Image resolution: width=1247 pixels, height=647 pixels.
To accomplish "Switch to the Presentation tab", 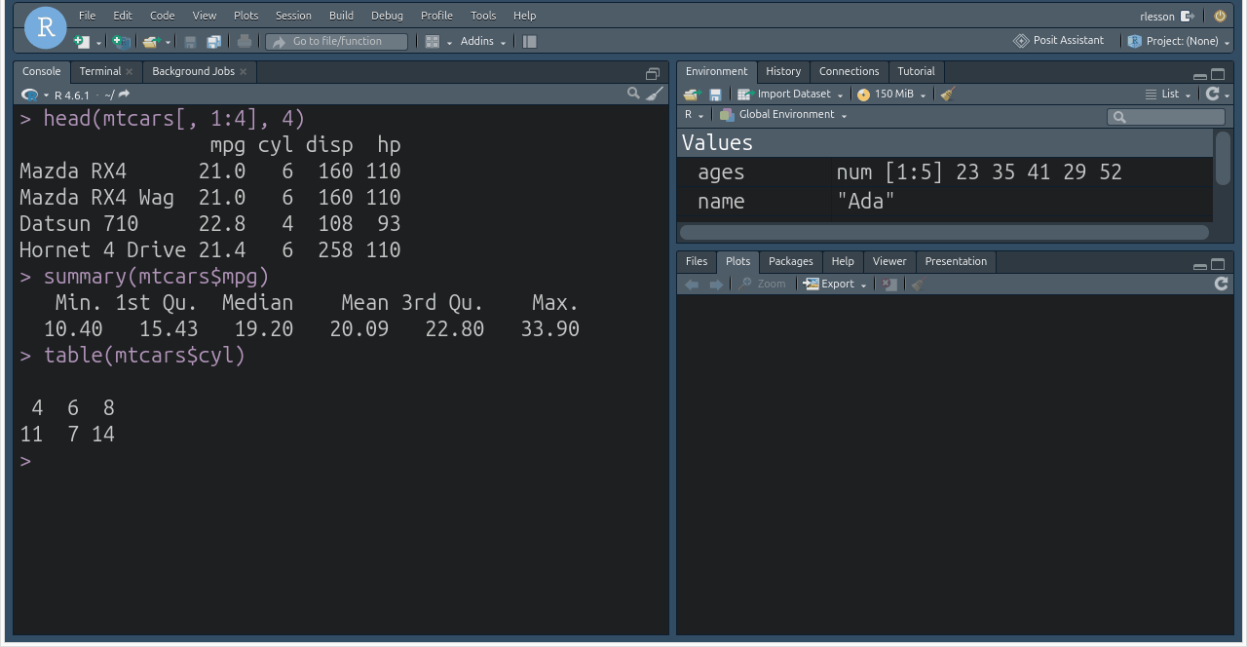I will (x=956, y=261).
